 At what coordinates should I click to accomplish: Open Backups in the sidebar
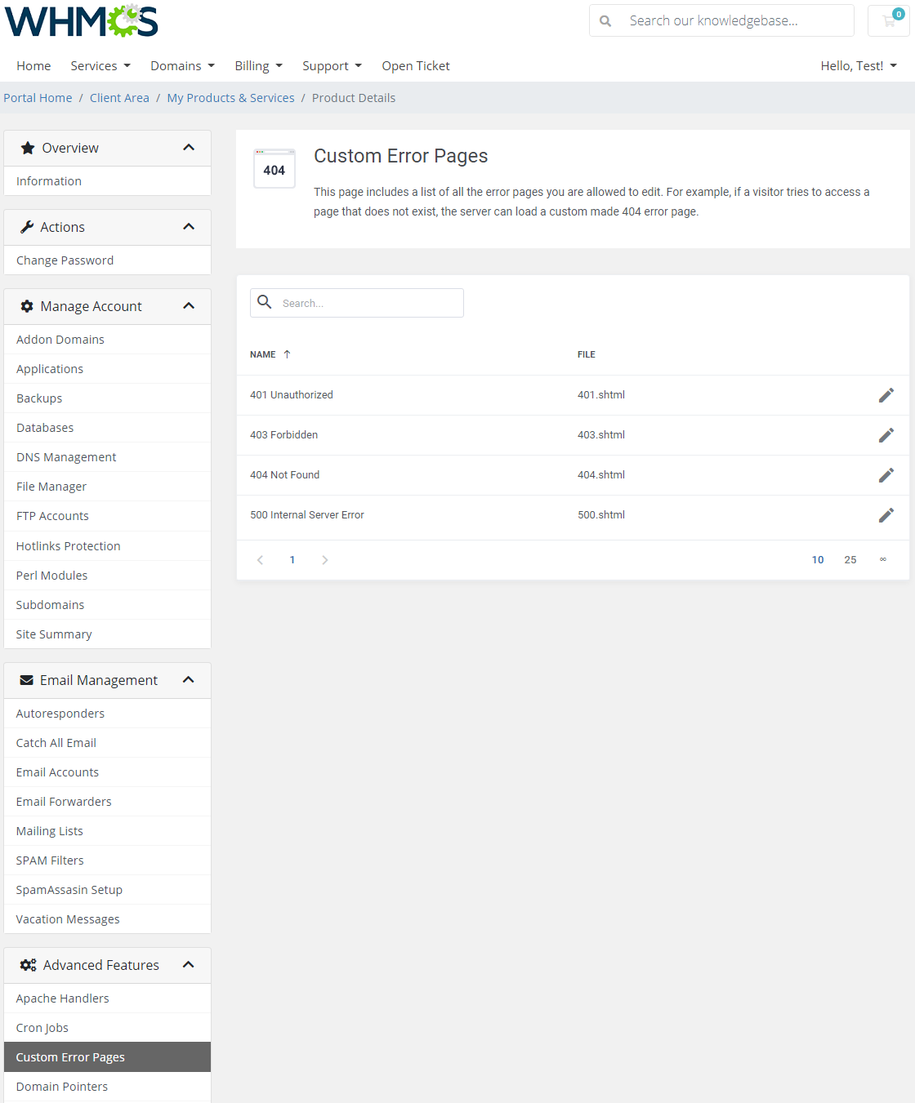[x=107, y=398]
